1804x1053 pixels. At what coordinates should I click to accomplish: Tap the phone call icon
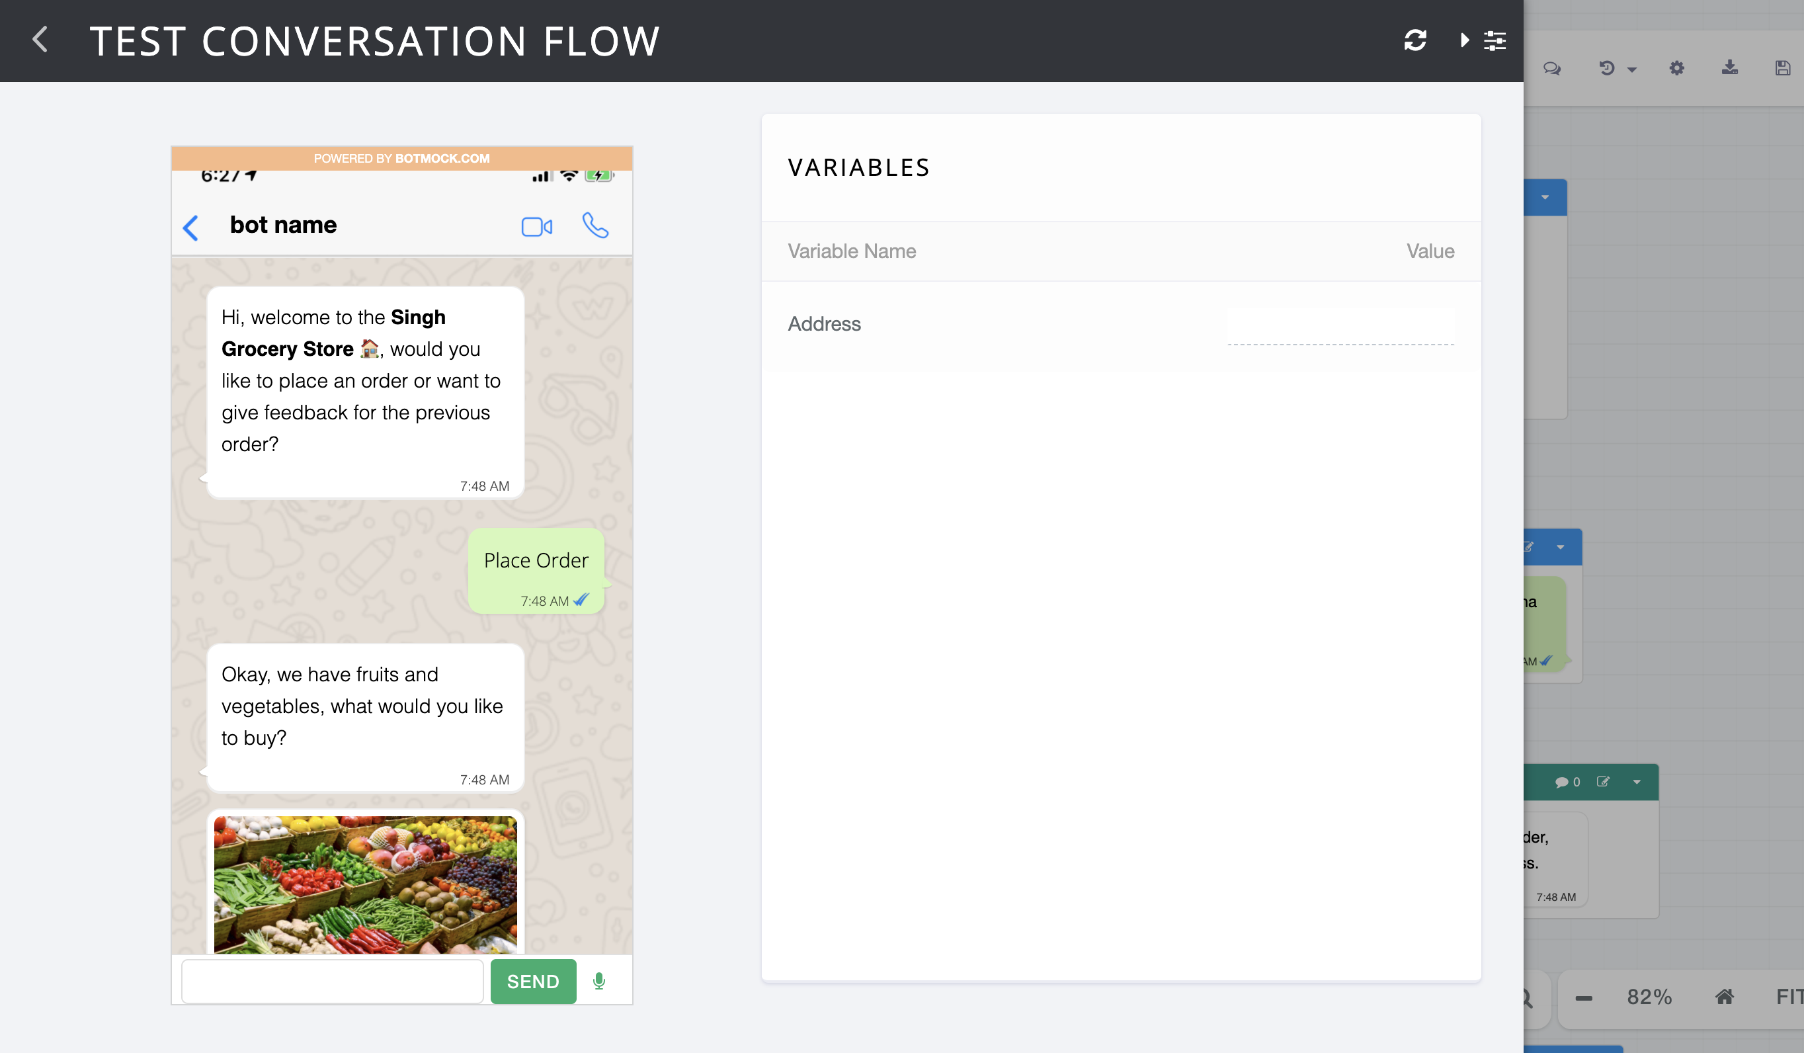coord(595,226)
